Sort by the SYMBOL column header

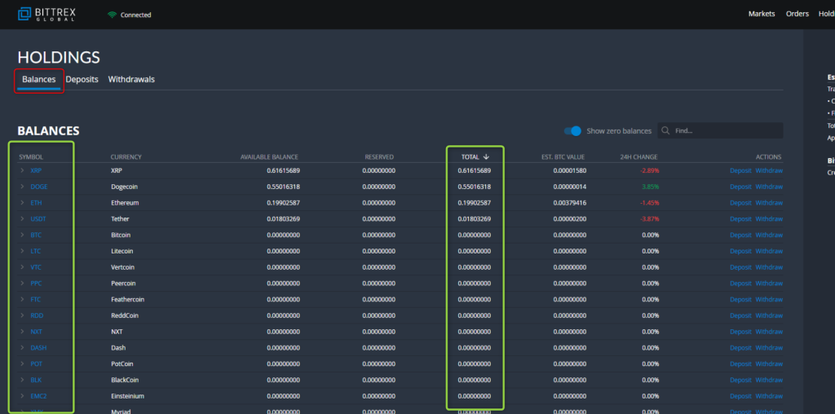click(x=31, y=157)
